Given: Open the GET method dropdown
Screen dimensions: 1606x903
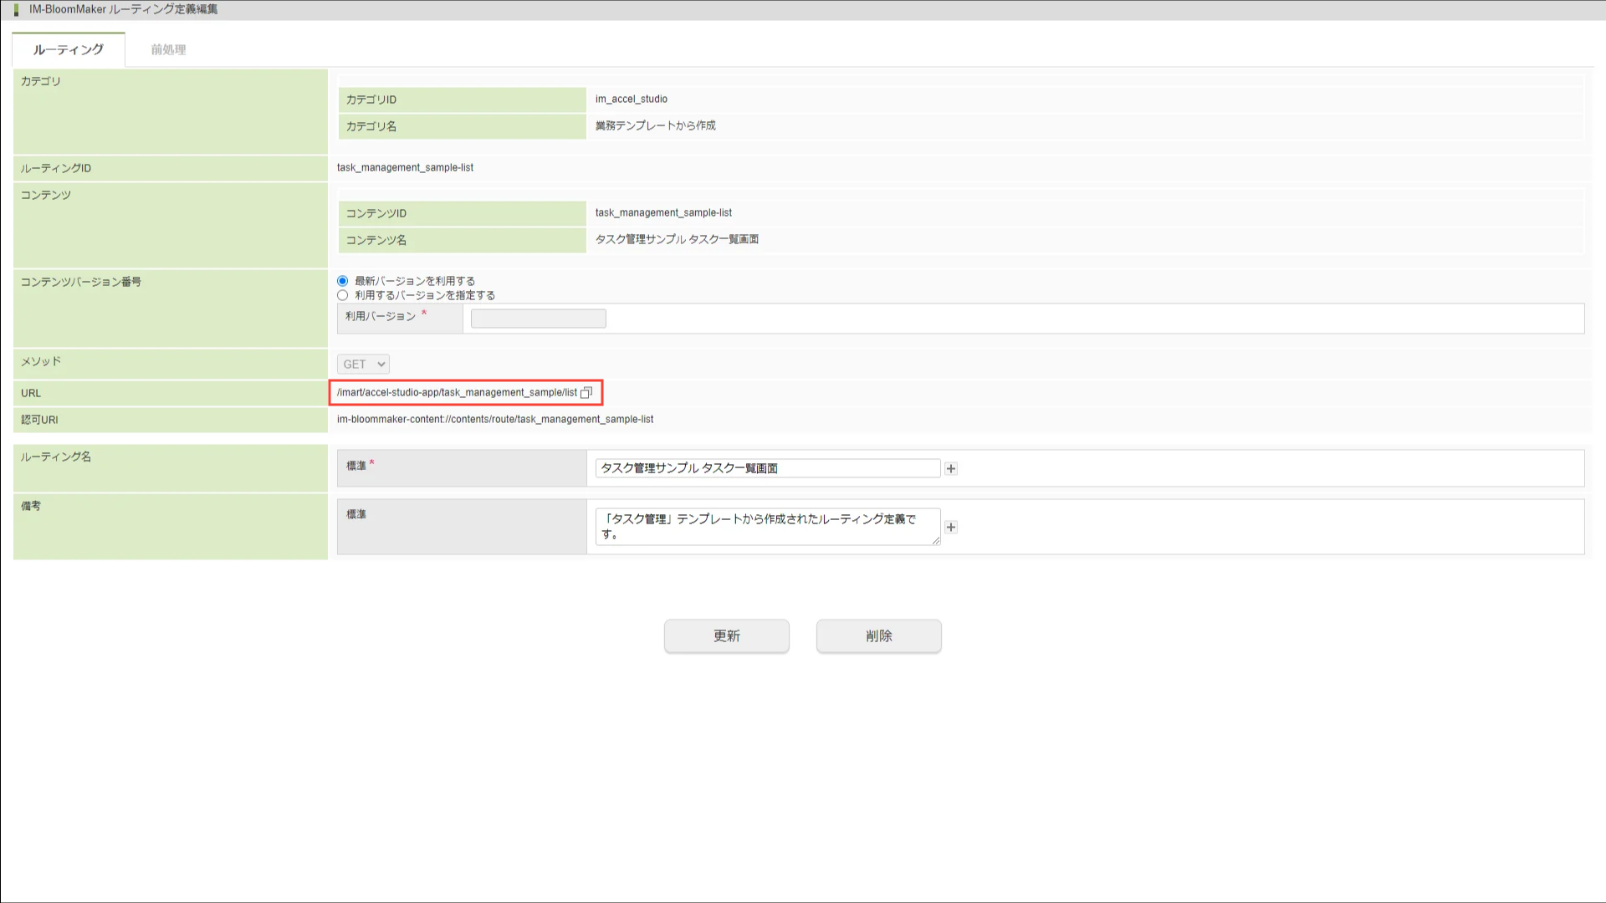Looking at the screenshot, I should 363,365.
